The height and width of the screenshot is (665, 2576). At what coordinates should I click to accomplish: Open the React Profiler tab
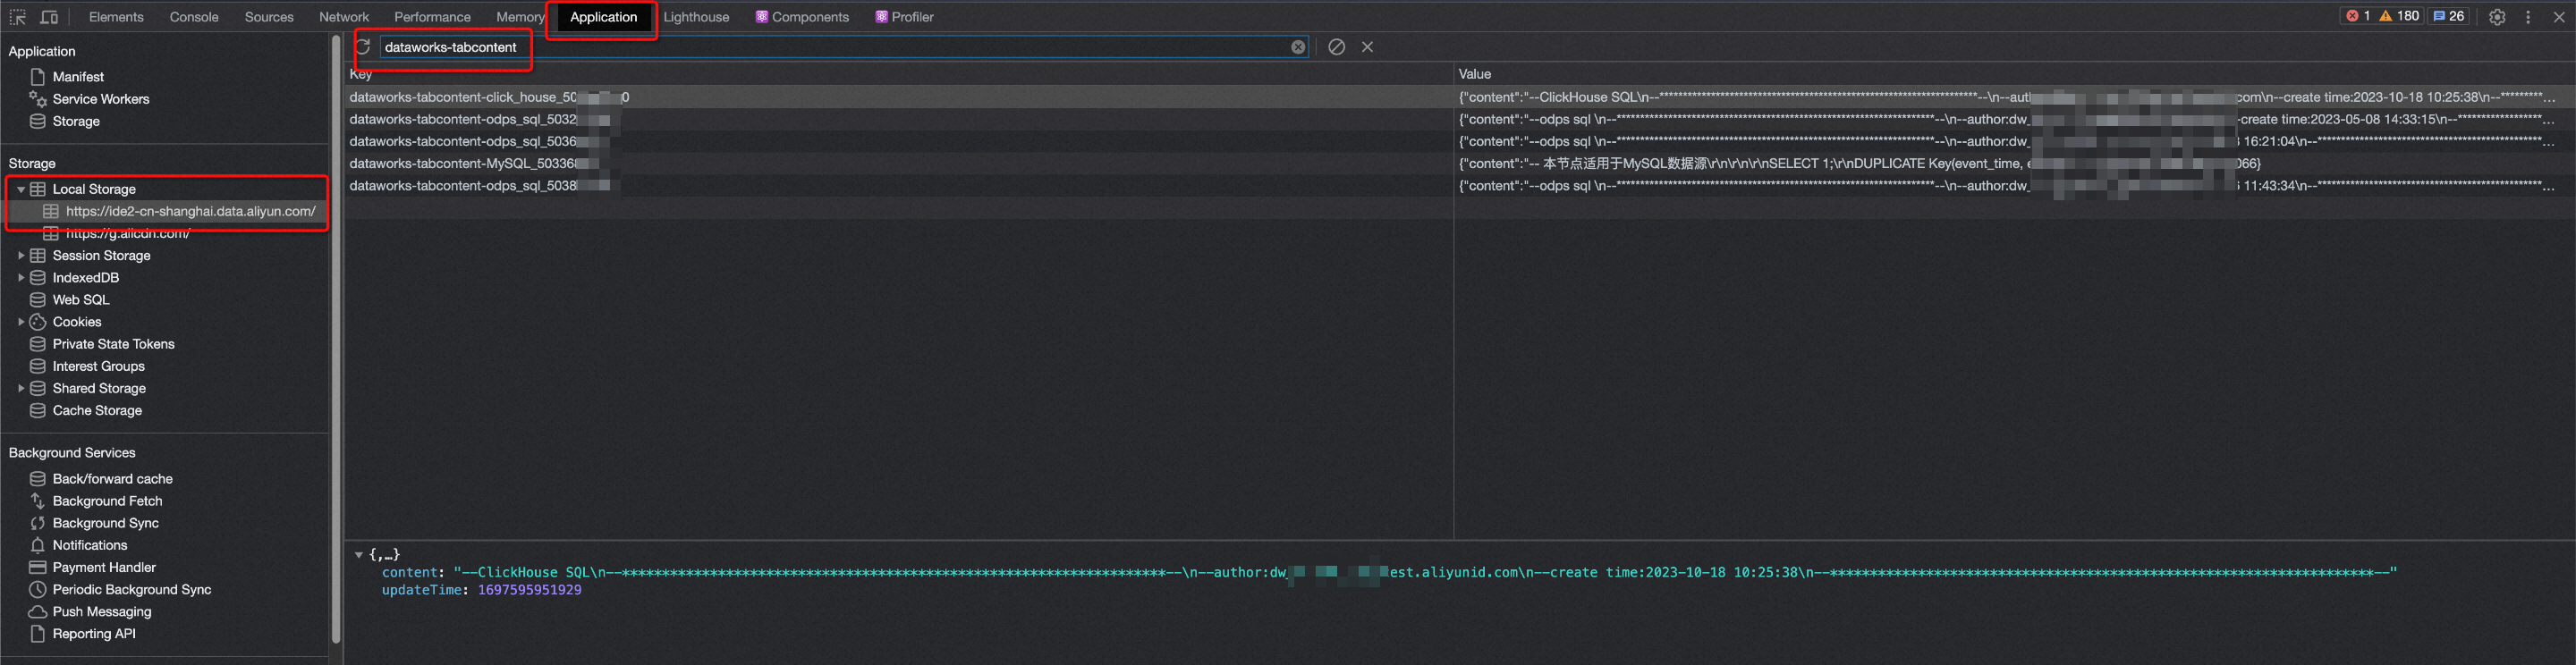point(905,17)
